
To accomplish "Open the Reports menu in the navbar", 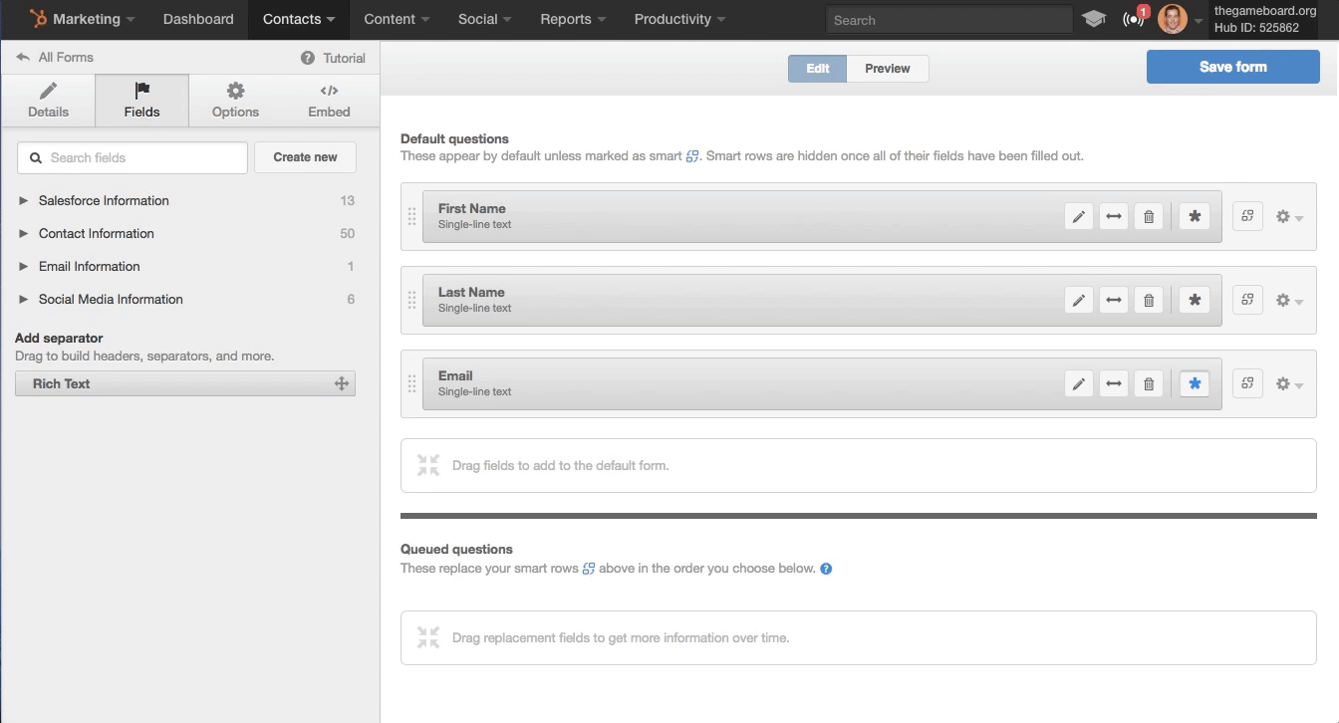I will (x=573, y=19).
